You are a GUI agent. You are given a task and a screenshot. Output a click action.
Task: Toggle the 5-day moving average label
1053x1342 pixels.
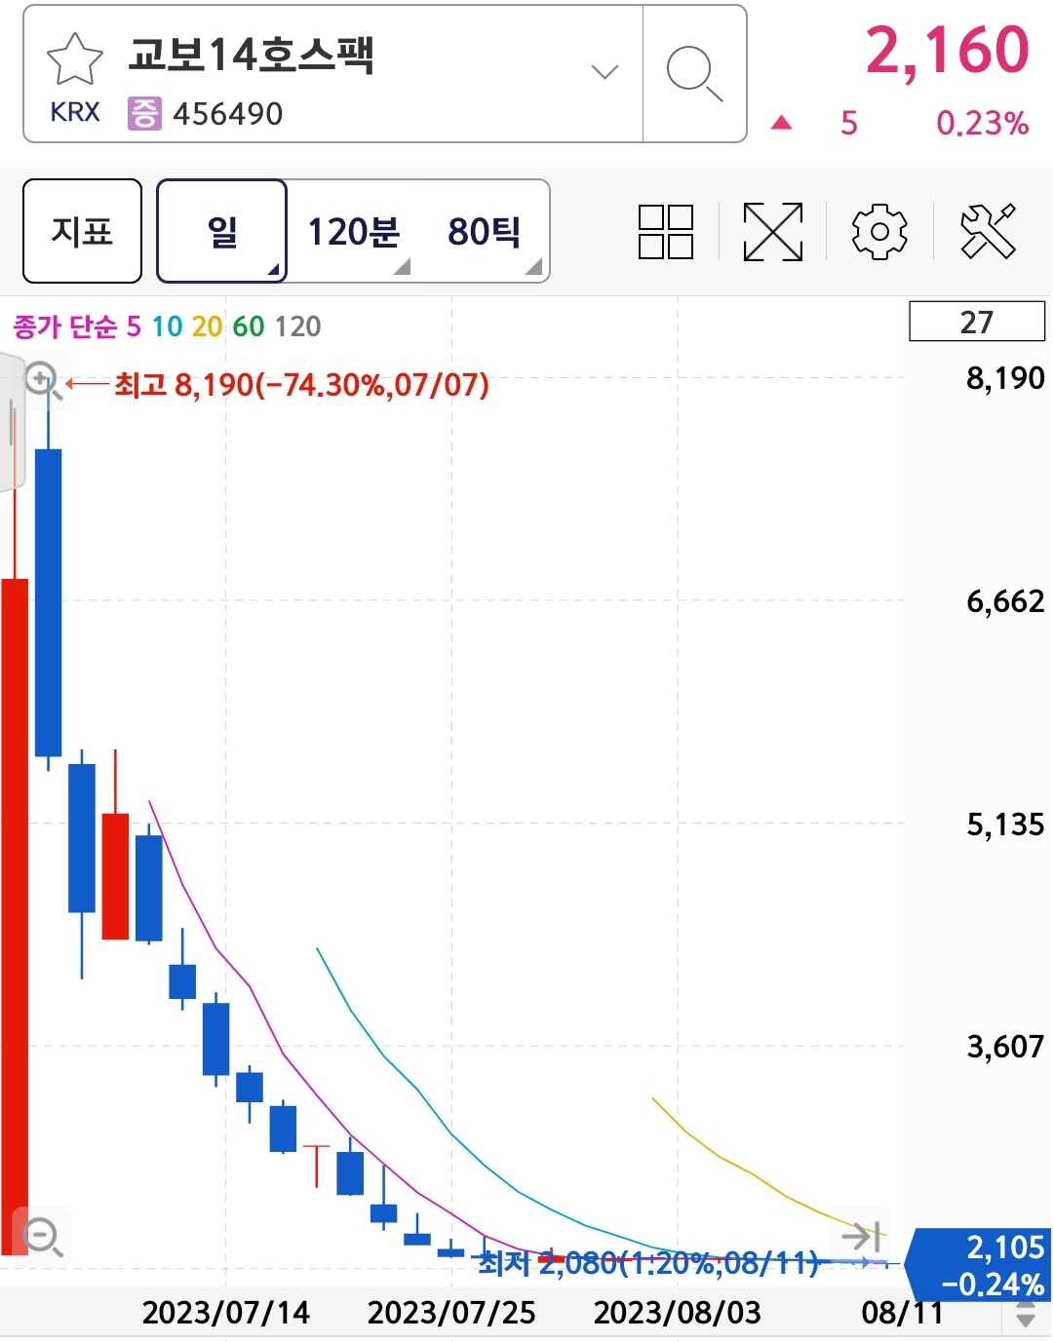click(x=135, y=326)
